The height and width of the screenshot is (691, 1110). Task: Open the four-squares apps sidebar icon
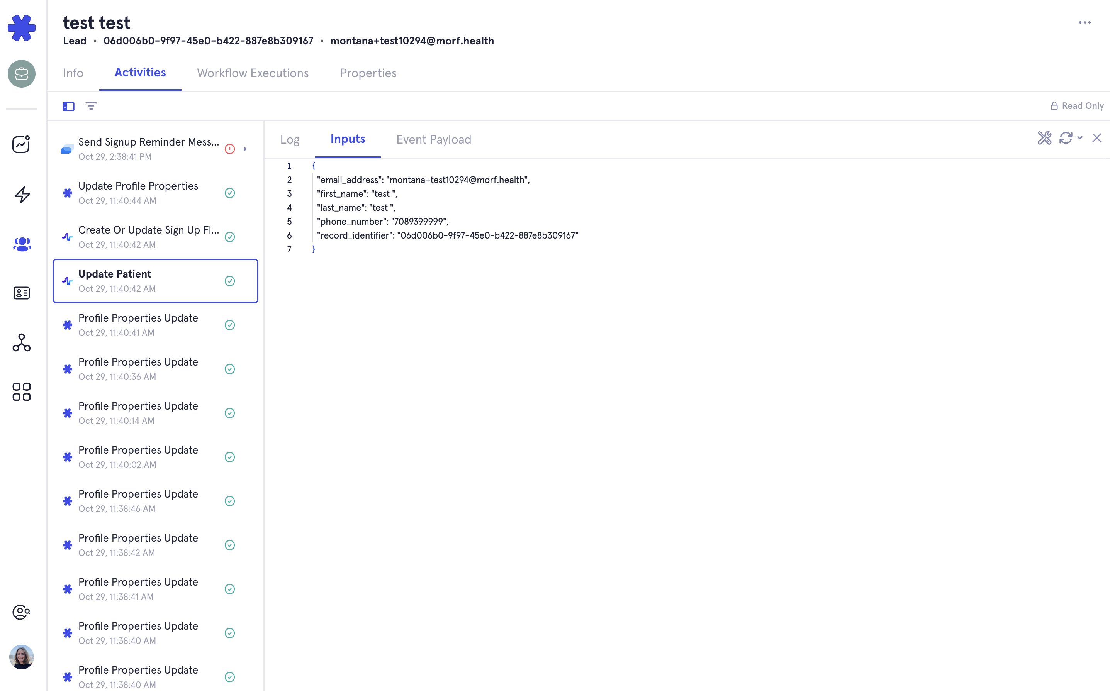[22, 392]
